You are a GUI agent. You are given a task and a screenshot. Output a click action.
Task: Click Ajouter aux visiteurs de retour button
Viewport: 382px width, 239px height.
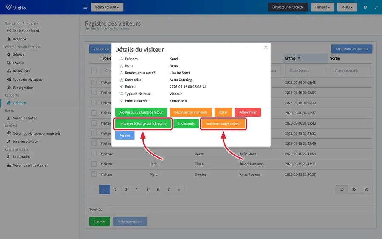[141, 112]
